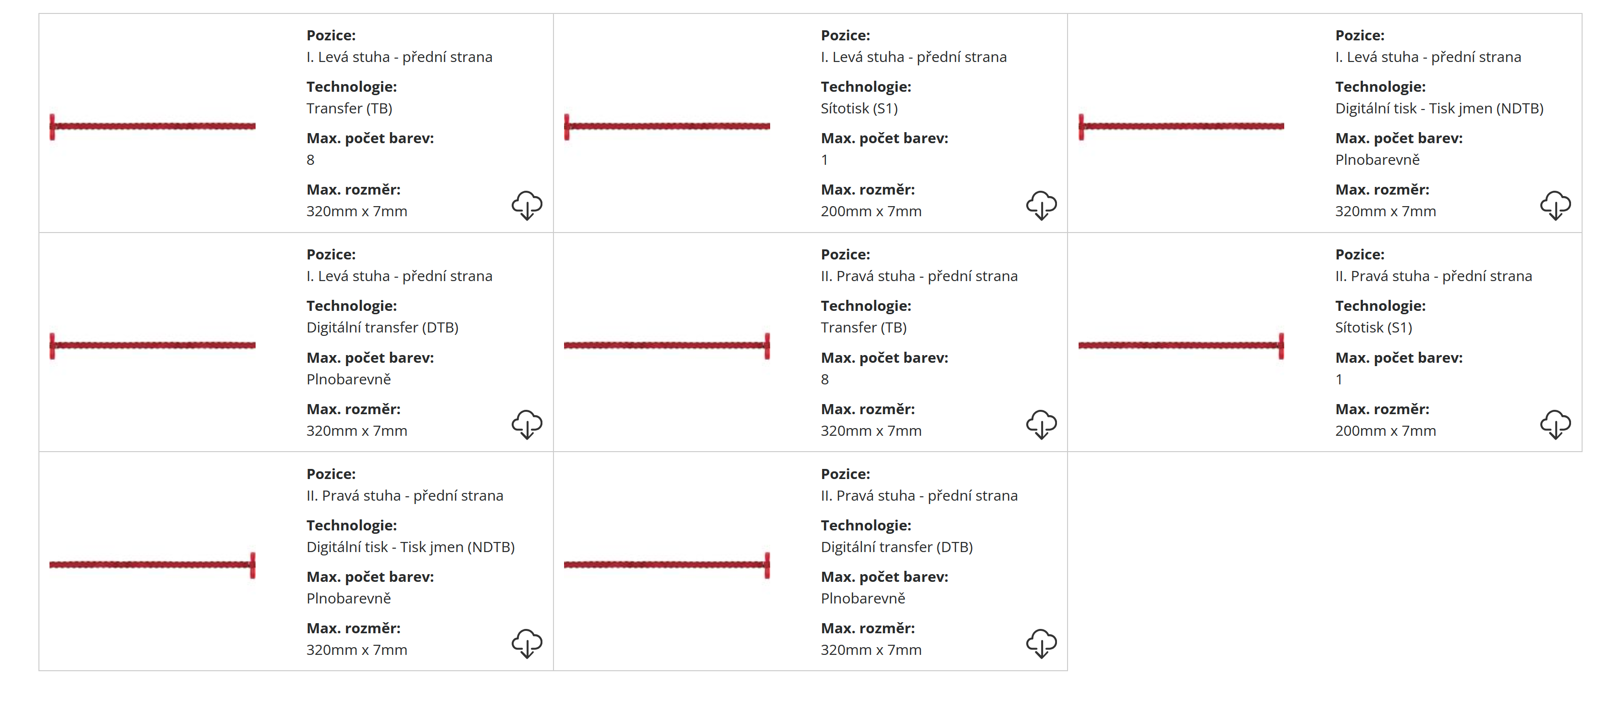The width and height of the screenshot is (1609, 701).
Task: Download left ribbon Digitální transfer (DTB) template
Action: (x=527, y=424)
